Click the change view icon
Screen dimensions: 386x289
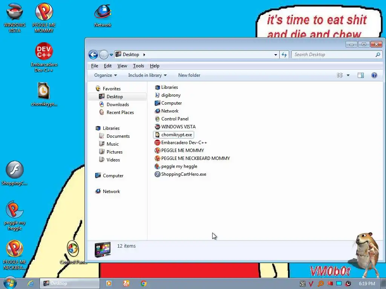coord(340,75)
